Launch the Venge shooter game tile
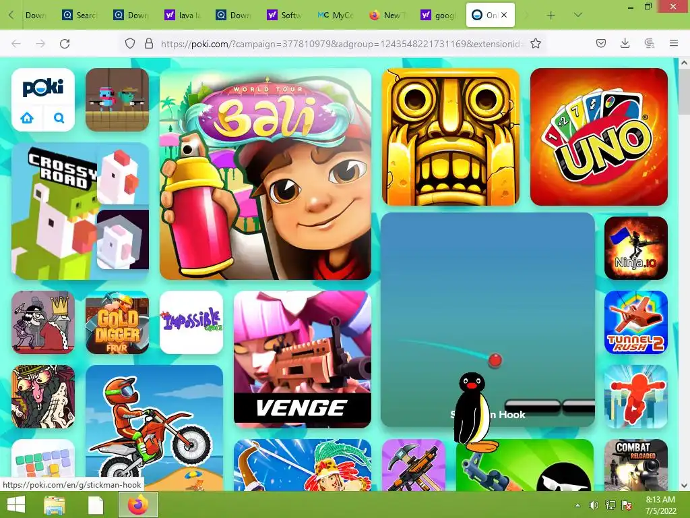The image size is (690, 518). 303,359
